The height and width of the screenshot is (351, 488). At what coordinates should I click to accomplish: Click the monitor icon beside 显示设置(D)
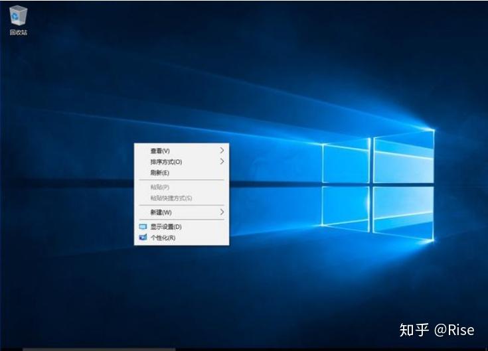point(143,227)
